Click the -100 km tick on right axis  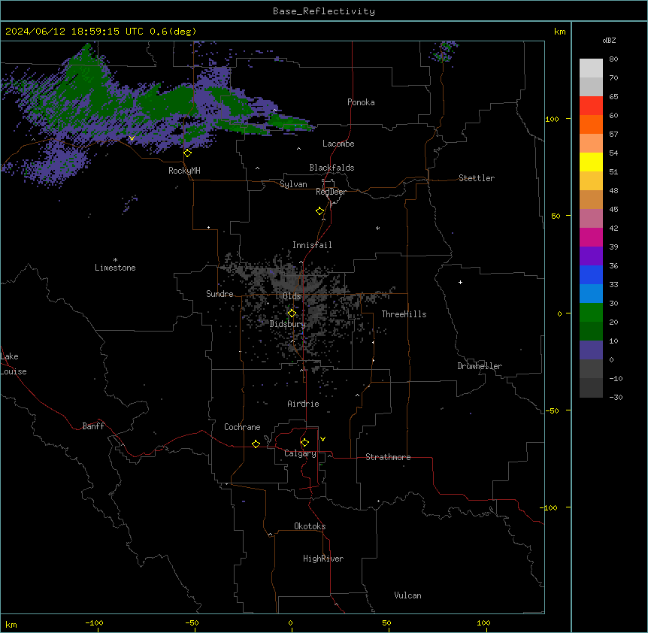click(550, 507)
